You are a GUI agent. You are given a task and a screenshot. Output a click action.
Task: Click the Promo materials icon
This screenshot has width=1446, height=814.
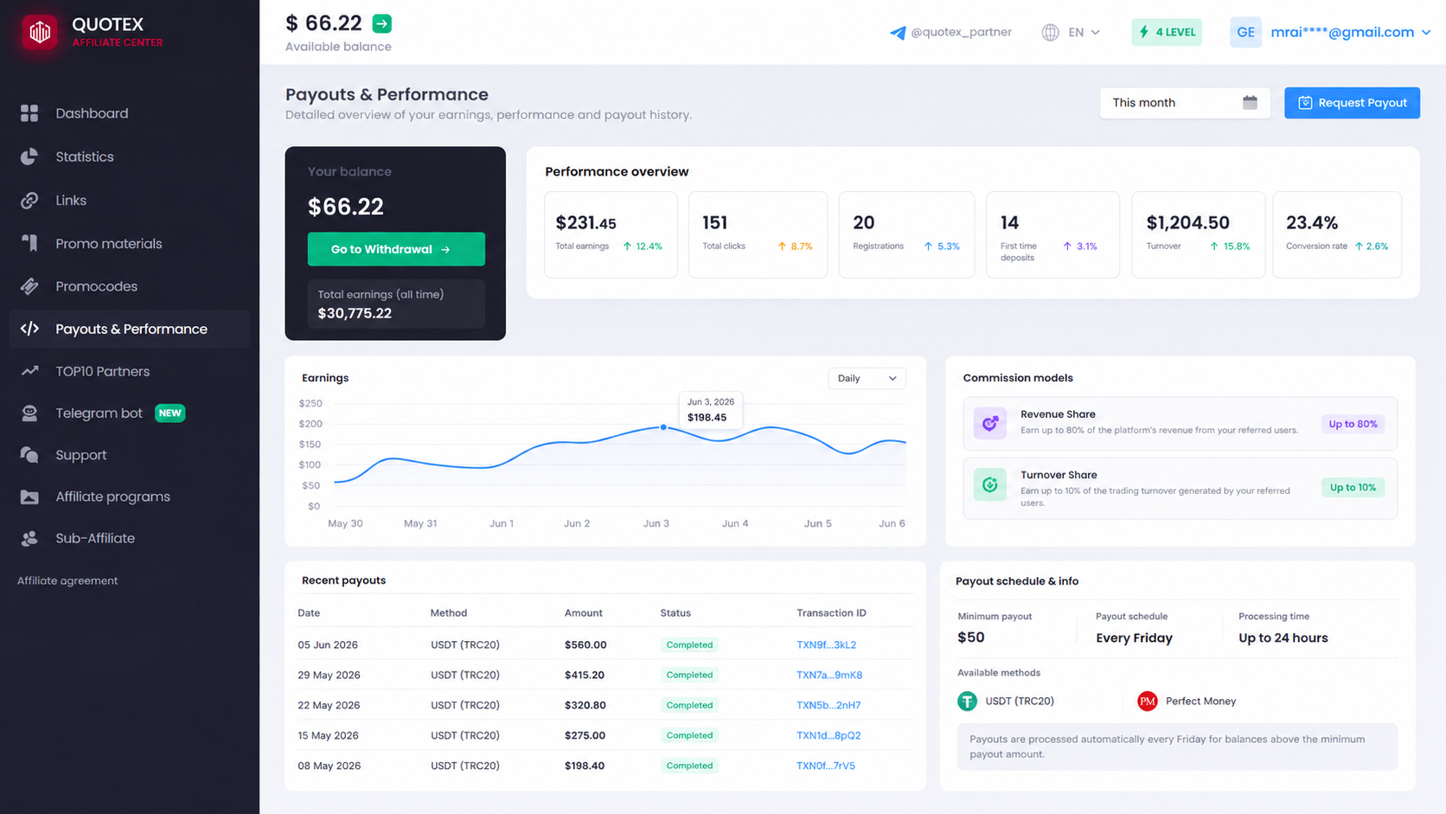29,243
